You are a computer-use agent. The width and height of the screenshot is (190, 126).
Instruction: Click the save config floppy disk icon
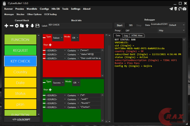click(x=37, y=26)
